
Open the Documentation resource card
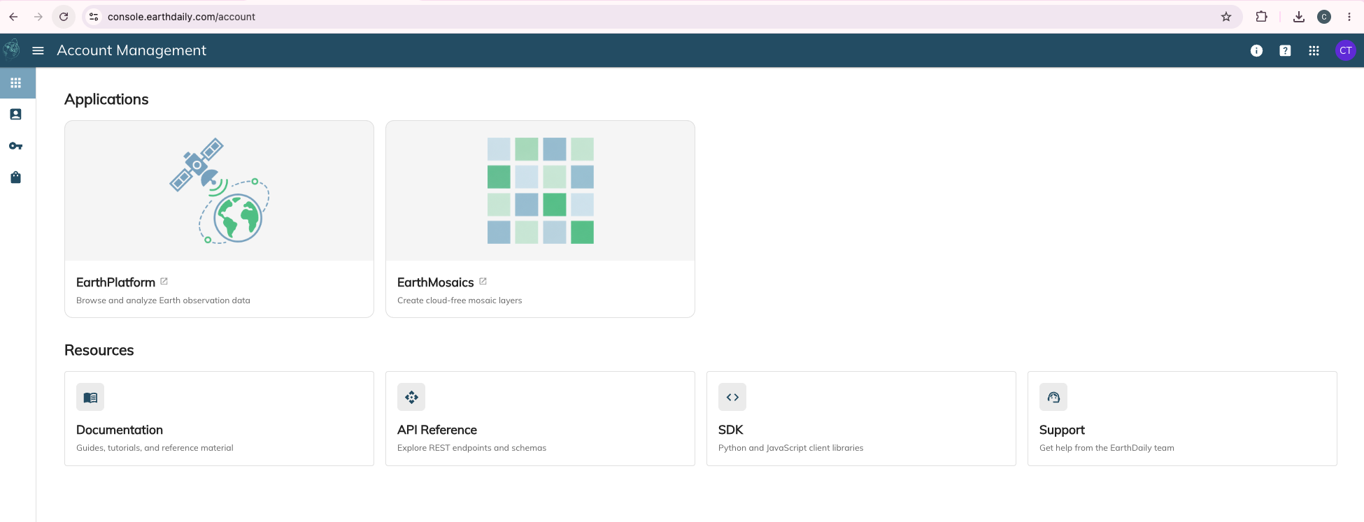(x=219, y=419)
